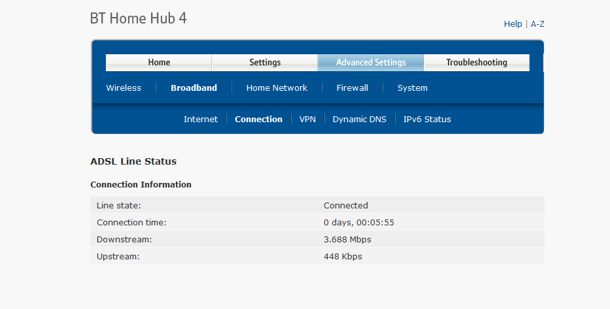Click the Help link
The image size is (610, 309).
pyautogui.click(x=513, y=24)
